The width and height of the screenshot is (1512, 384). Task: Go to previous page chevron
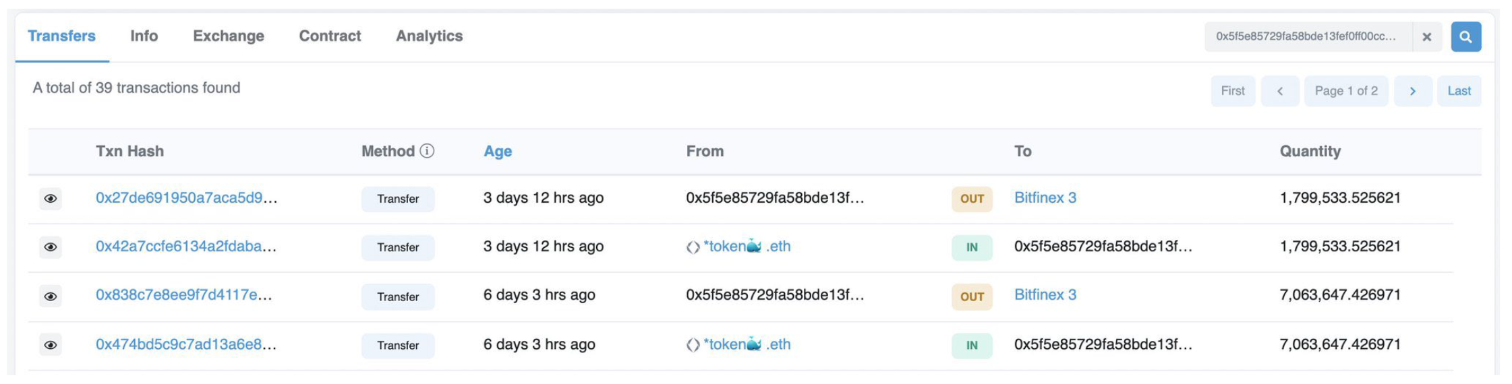[x=1280, y=91]
